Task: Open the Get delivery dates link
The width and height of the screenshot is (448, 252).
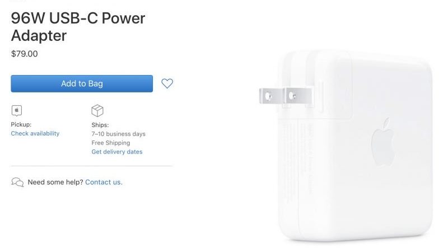Action: (117, 152)
